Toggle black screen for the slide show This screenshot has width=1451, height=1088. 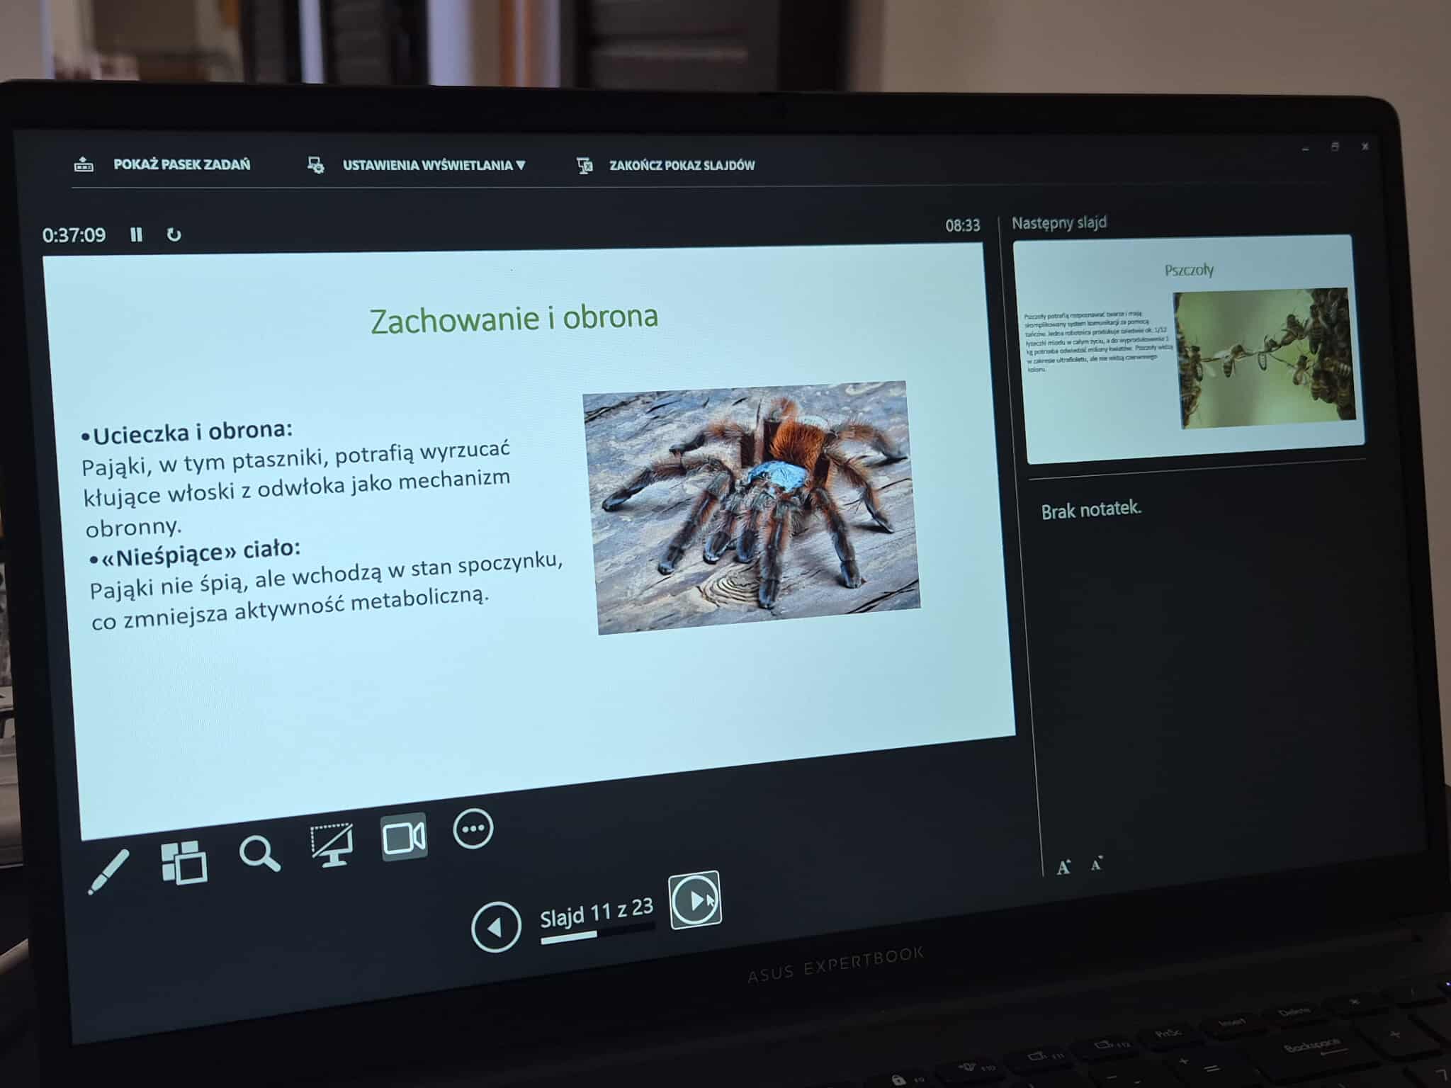(332, 844)
